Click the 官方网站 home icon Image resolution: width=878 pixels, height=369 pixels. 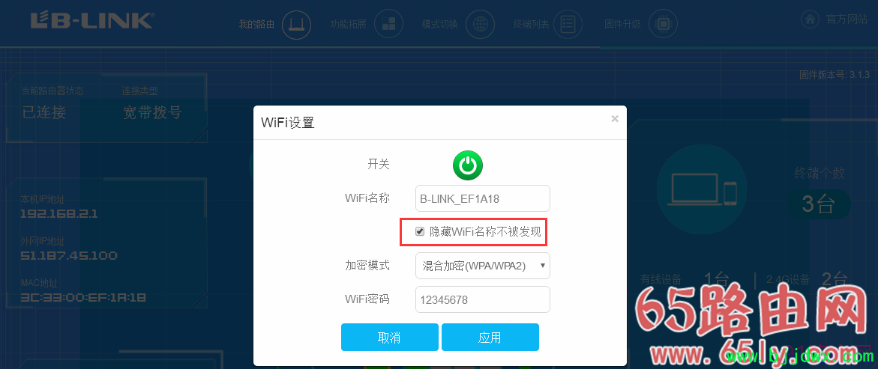[809, 20]
